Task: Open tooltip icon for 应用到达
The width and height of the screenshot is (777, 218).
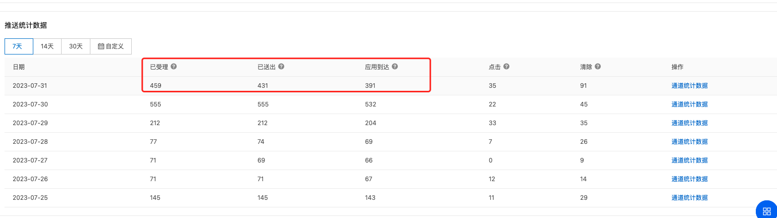Action: [395, 67]
